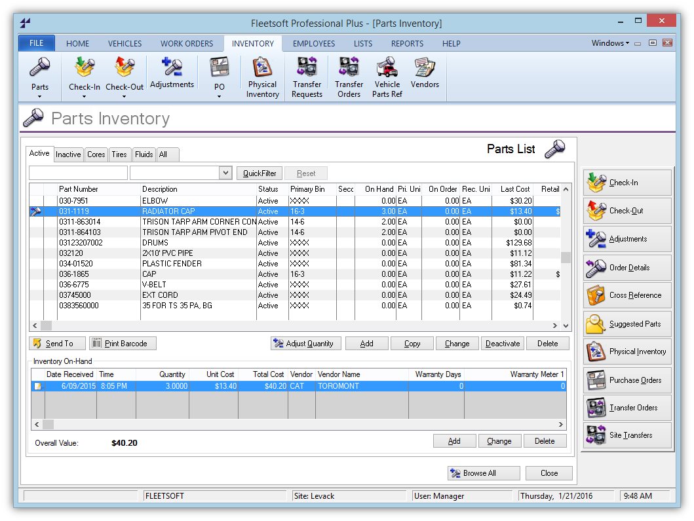
Task: Select the Tires parts tab
Action: [119, 154]
